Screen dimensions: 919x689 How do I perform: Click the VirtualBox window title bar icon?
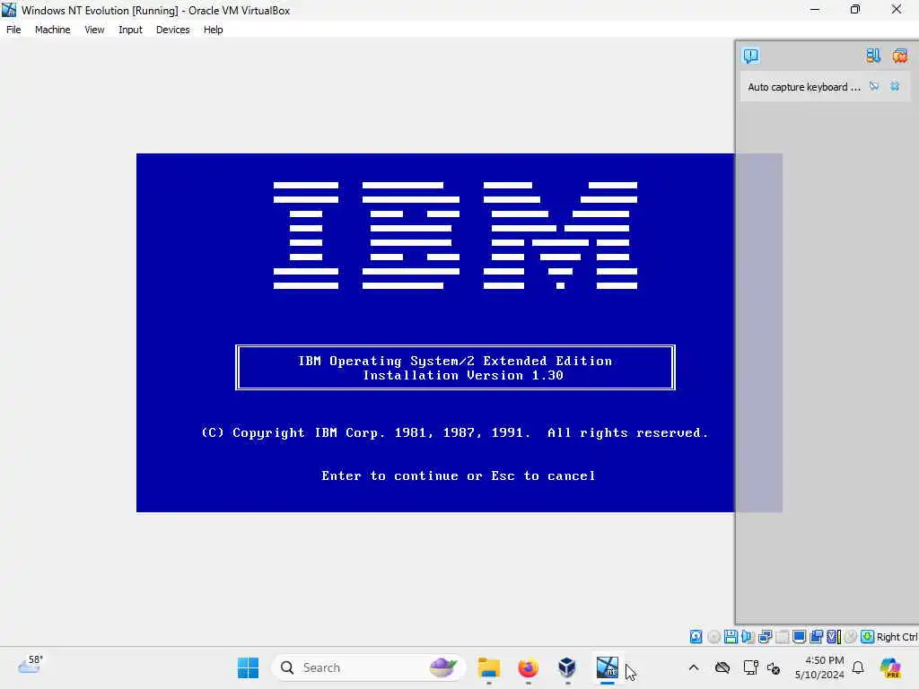pyautogui.click(x=9, y=10)
